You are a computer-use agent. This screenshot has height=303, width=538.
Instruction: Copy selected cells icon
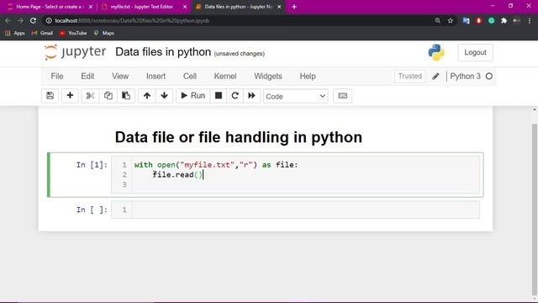108,95
